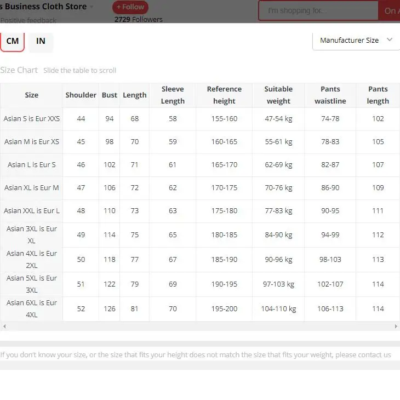Click the "please contact us" size help note
400x400 pixels.
196,355
